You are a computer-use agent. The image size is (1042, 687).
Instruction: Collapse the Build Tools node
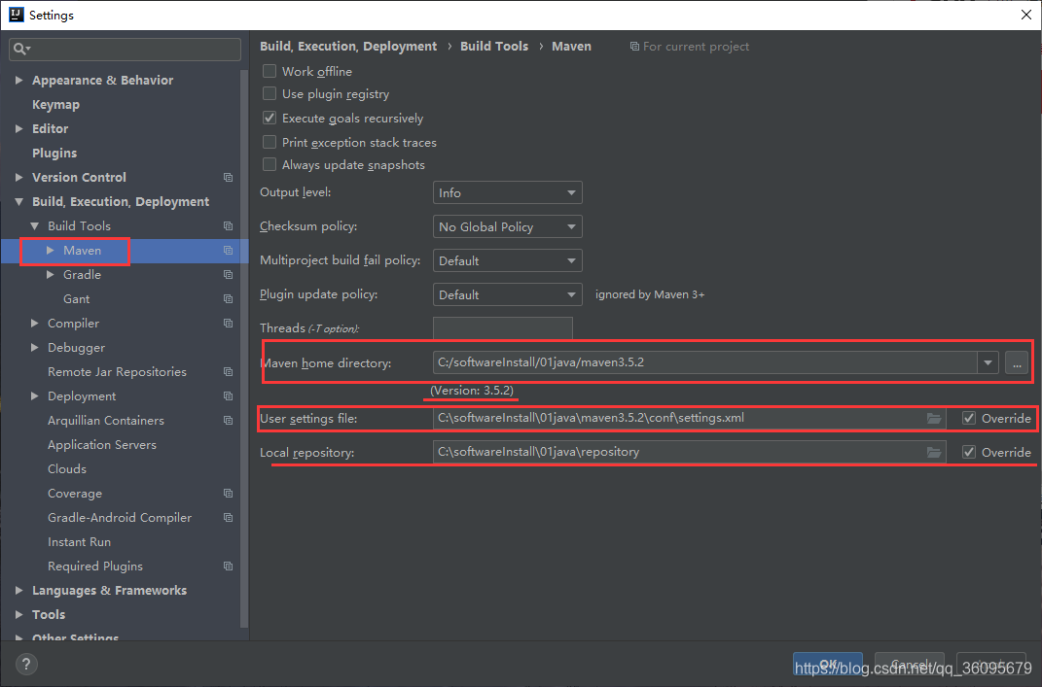pyautogui.click(x=35, y=225)
